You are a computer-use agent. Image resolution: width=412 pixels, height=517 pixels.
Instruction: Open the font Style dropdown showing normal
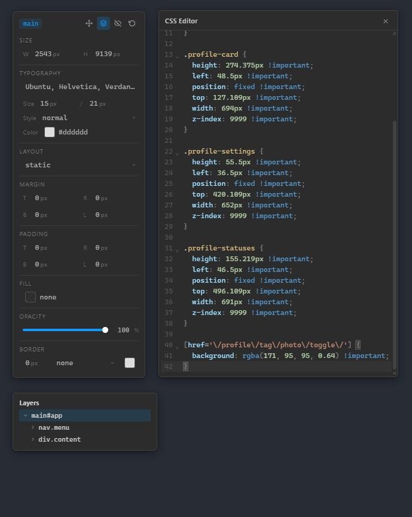click(88, 118)
